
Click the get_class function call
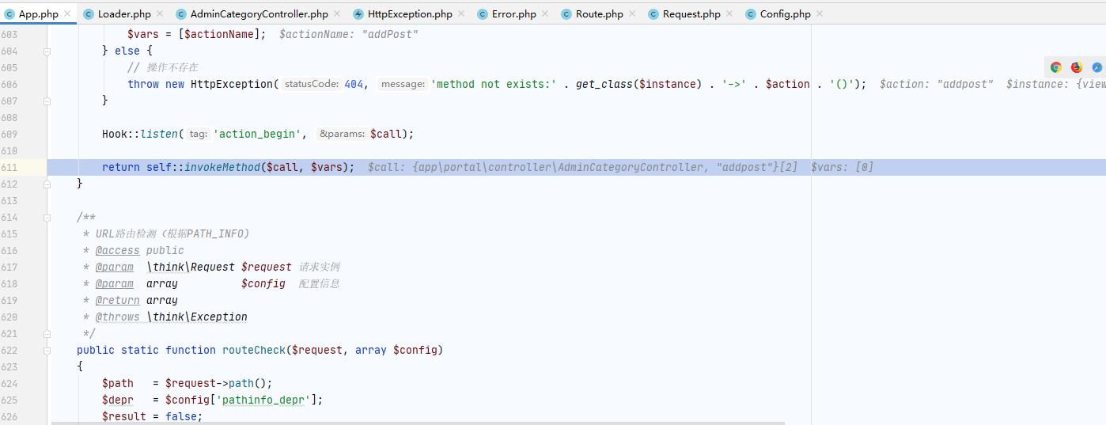pos(604,84)
